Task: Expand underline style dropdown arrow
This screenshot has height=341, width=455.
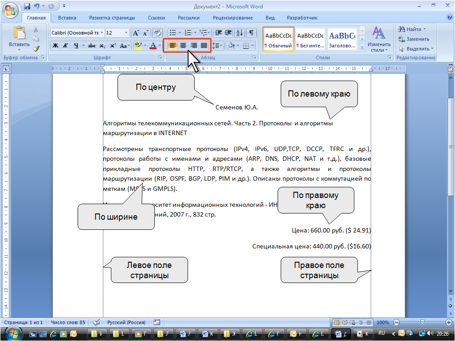Action: coord(83,46)
